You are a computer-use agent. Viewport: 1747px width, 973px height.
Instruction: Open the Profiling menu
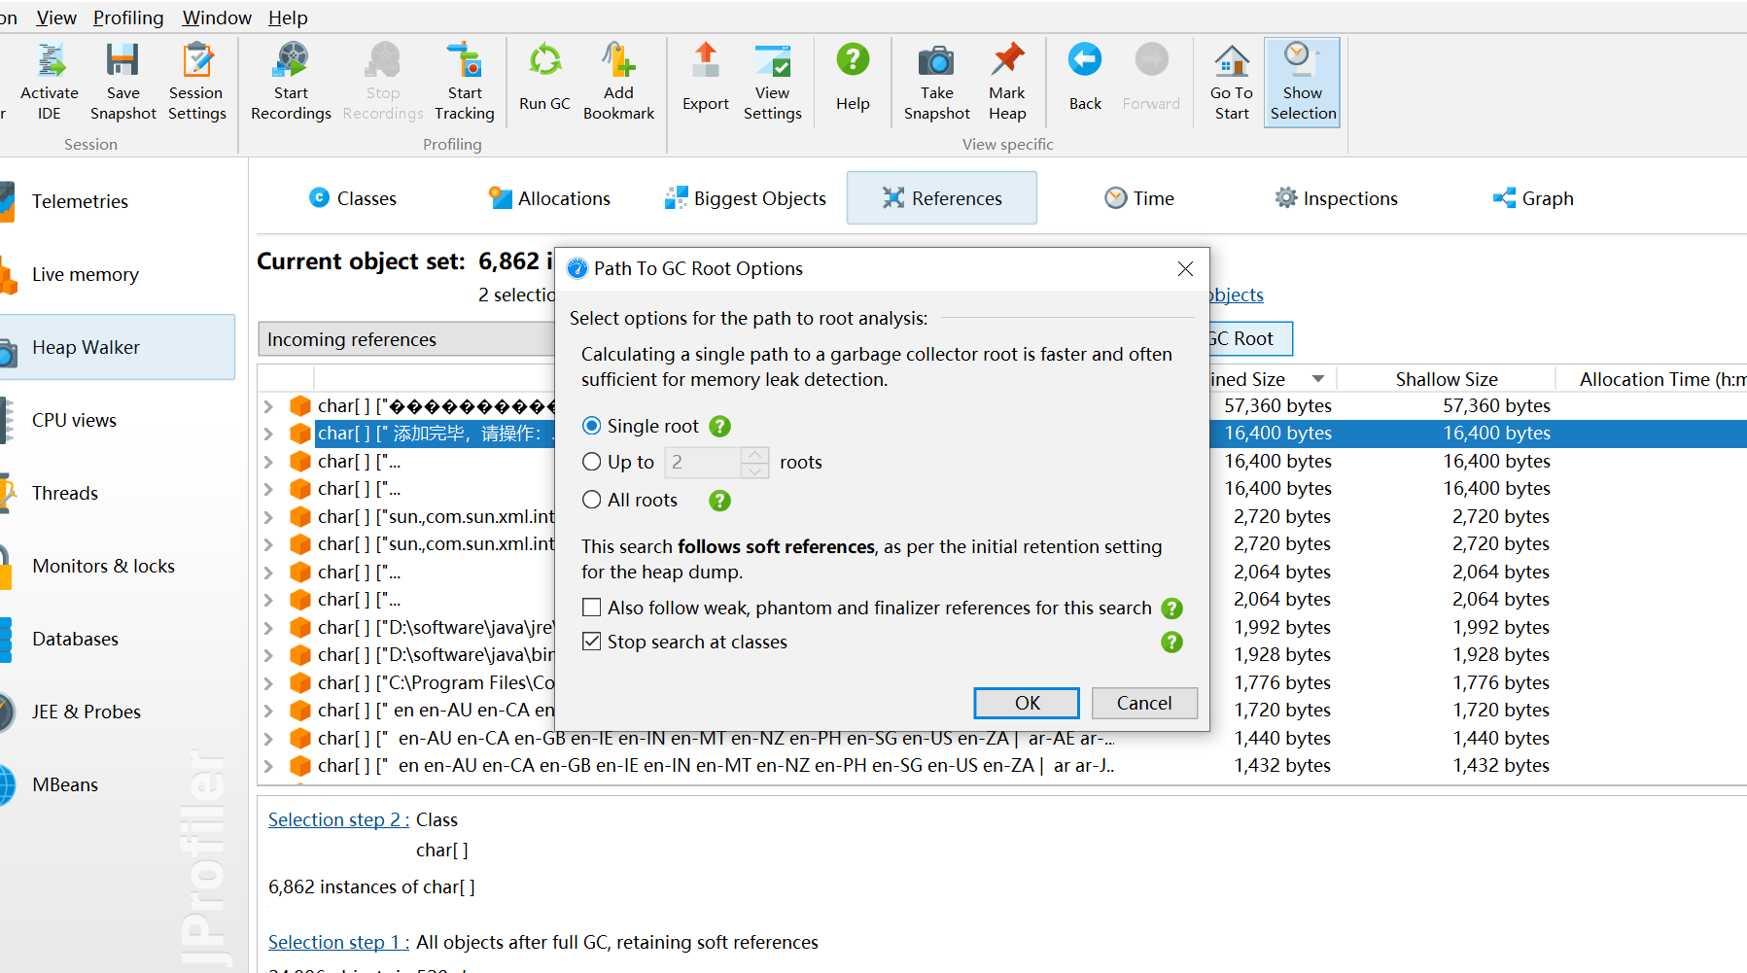(128, 17)
